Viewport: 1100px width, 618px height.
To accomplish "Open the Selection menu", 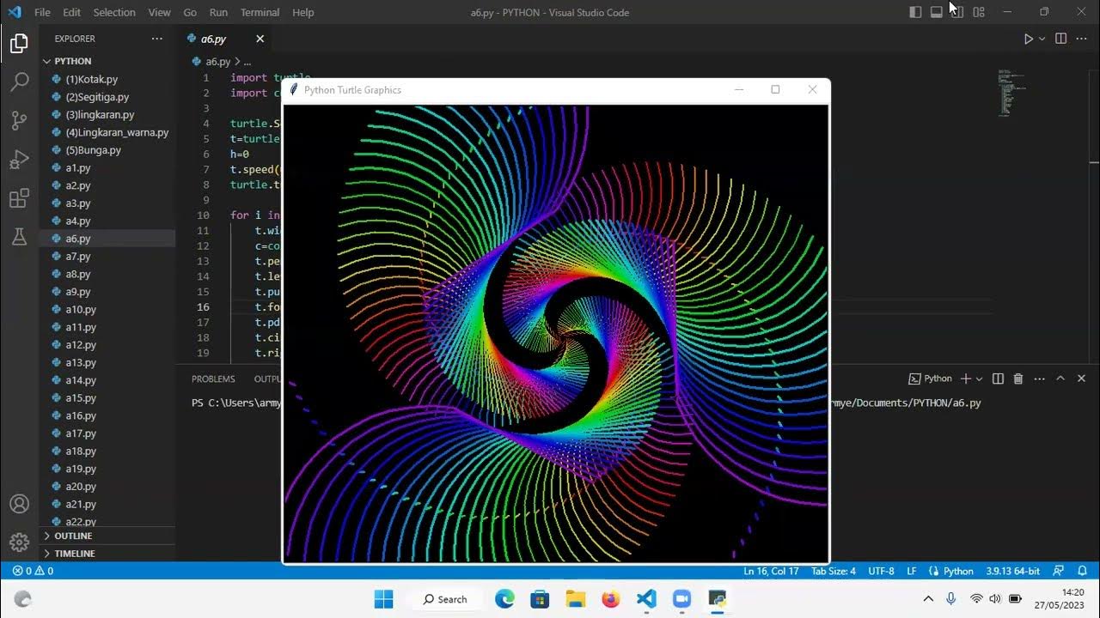I will point(114,12).
